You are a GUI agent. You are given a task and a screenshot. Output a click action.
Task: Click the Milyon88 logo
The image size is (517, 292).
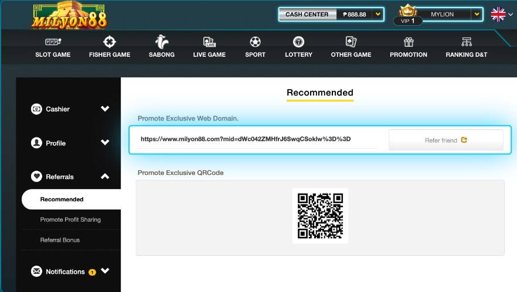point(70,15)
